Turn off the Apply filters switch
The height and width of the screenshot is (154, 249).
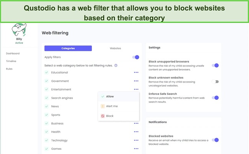pos(136,57)
